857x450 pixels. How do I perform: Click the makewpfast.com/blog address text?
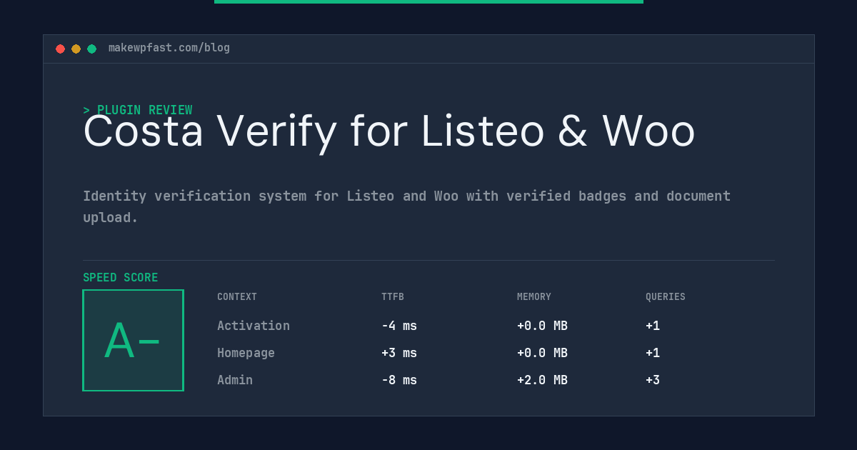coord(169,48)
